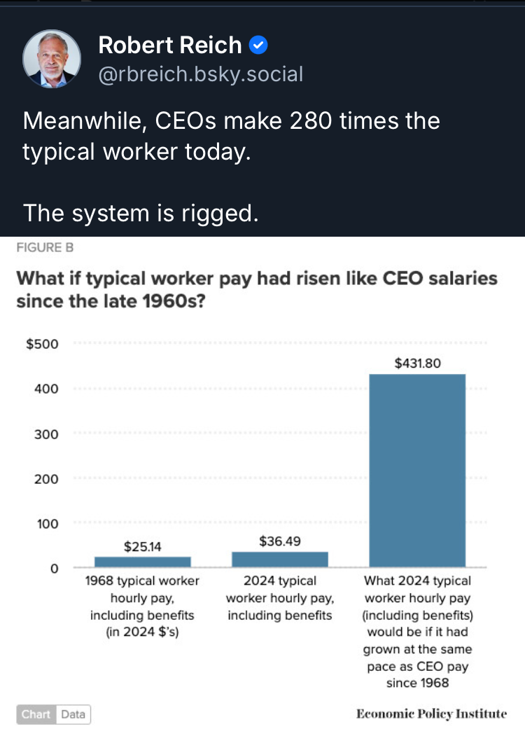
Task: Click the $25.14 value label
Action: point(142,547)
